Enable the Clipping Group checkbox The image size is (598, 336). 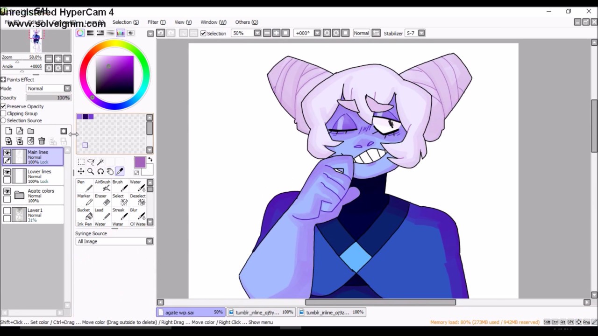(x=3, y=113)
